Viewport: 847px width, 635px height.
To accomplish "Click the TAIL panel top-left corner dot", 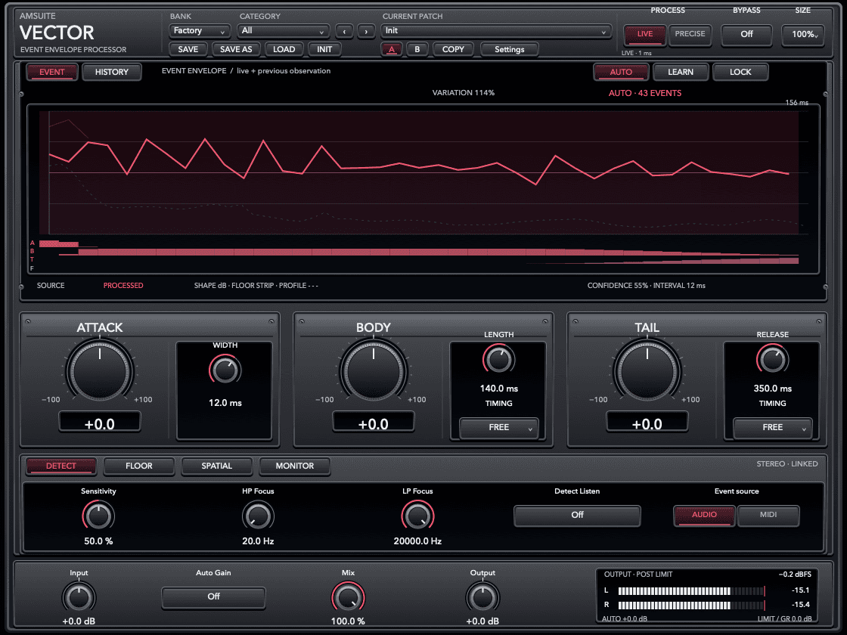I will (576, 322).
